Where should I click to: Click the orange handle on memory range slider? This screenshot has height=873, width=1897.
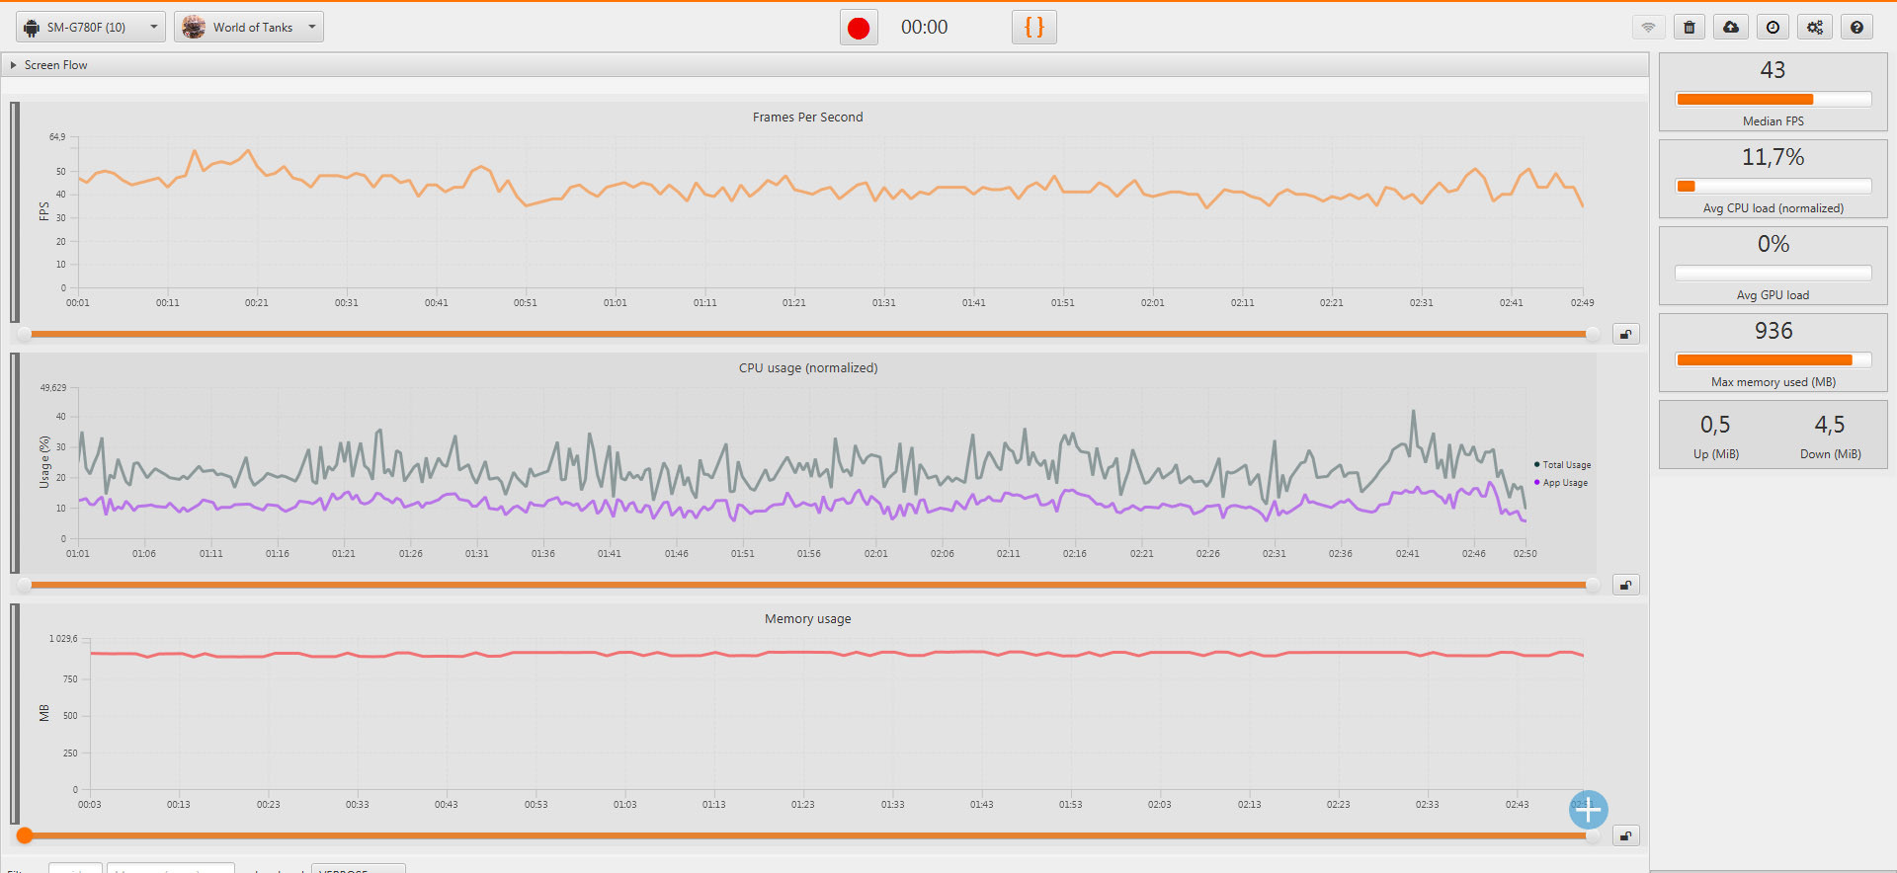coord(25,835)
